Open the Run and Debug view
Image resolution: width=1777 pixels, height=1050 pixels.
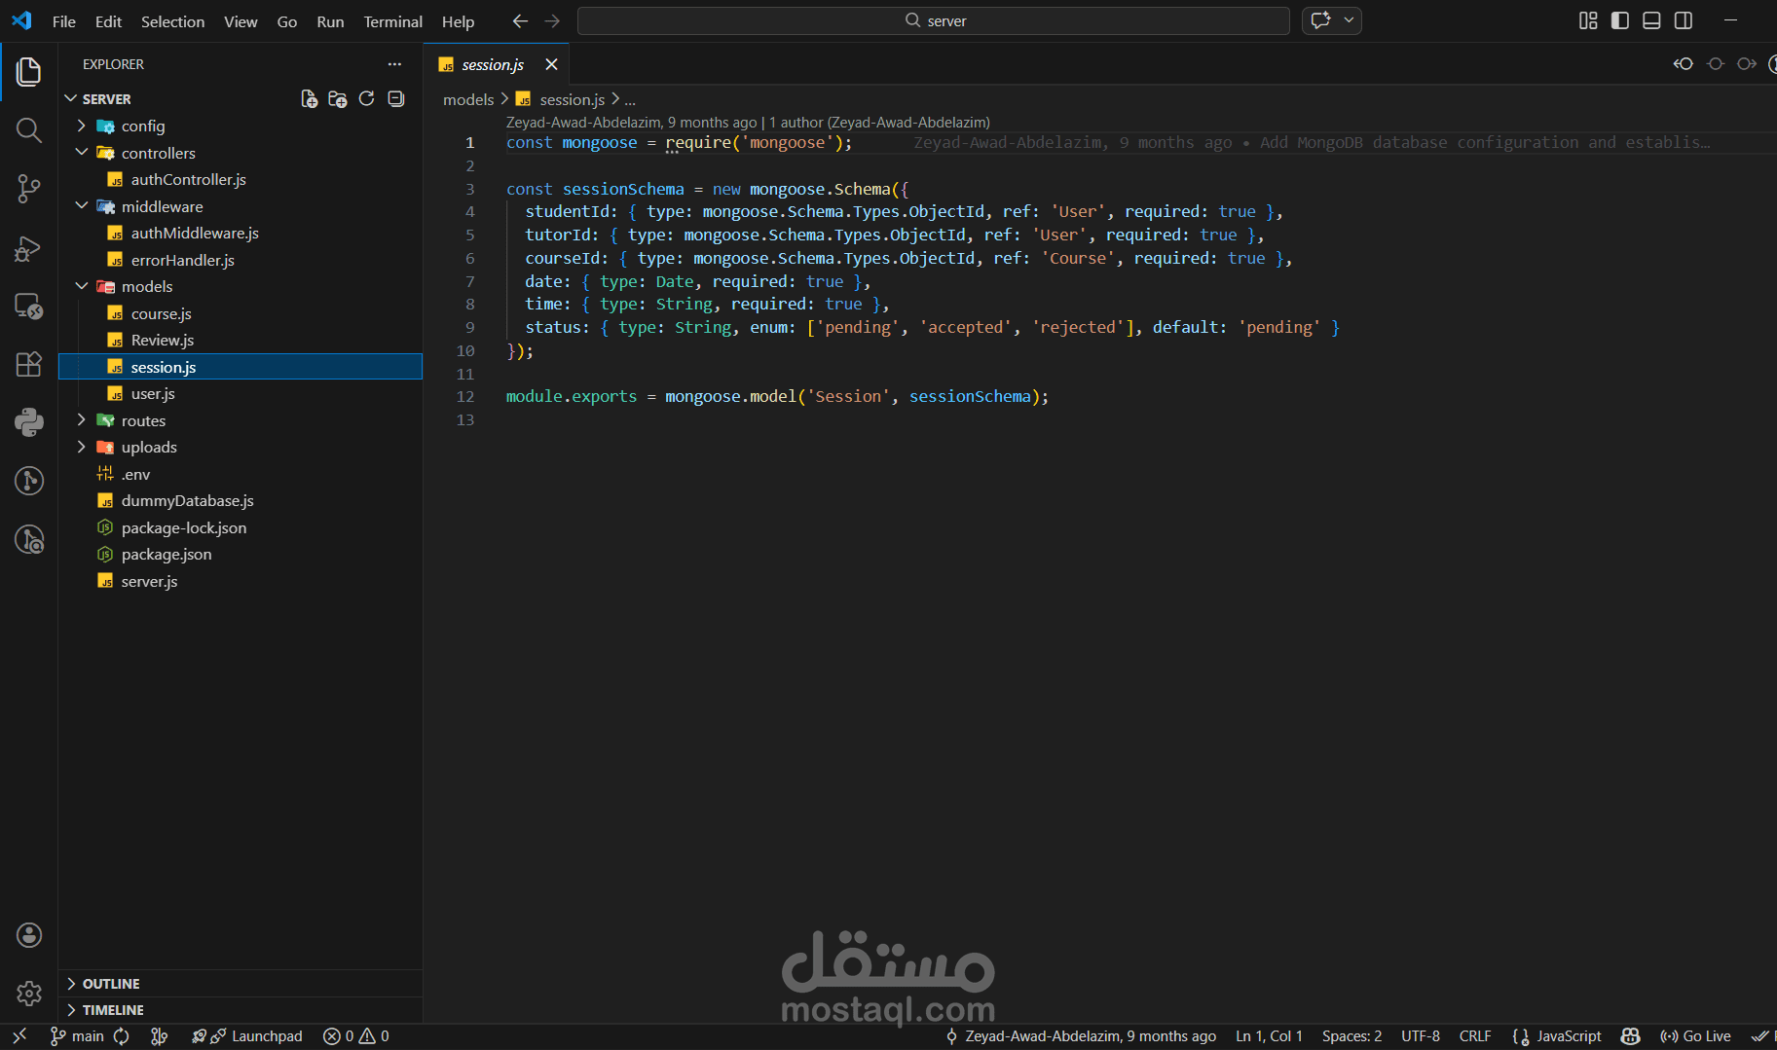29,248
